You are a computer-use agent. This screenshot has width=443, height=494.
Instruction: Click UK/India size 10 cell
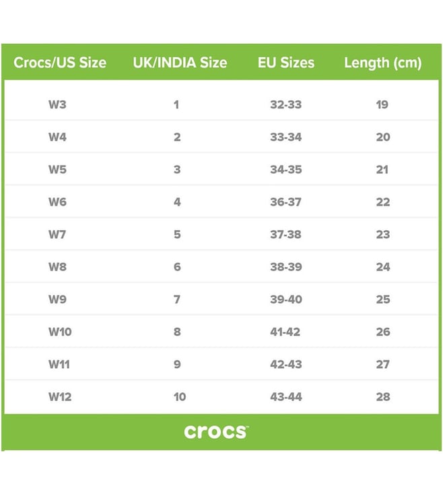180,396
